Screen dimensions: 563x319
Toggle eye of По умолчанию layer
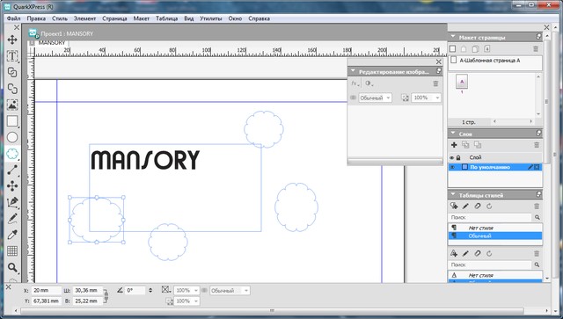pyautogui.click(x=452, y=167)
